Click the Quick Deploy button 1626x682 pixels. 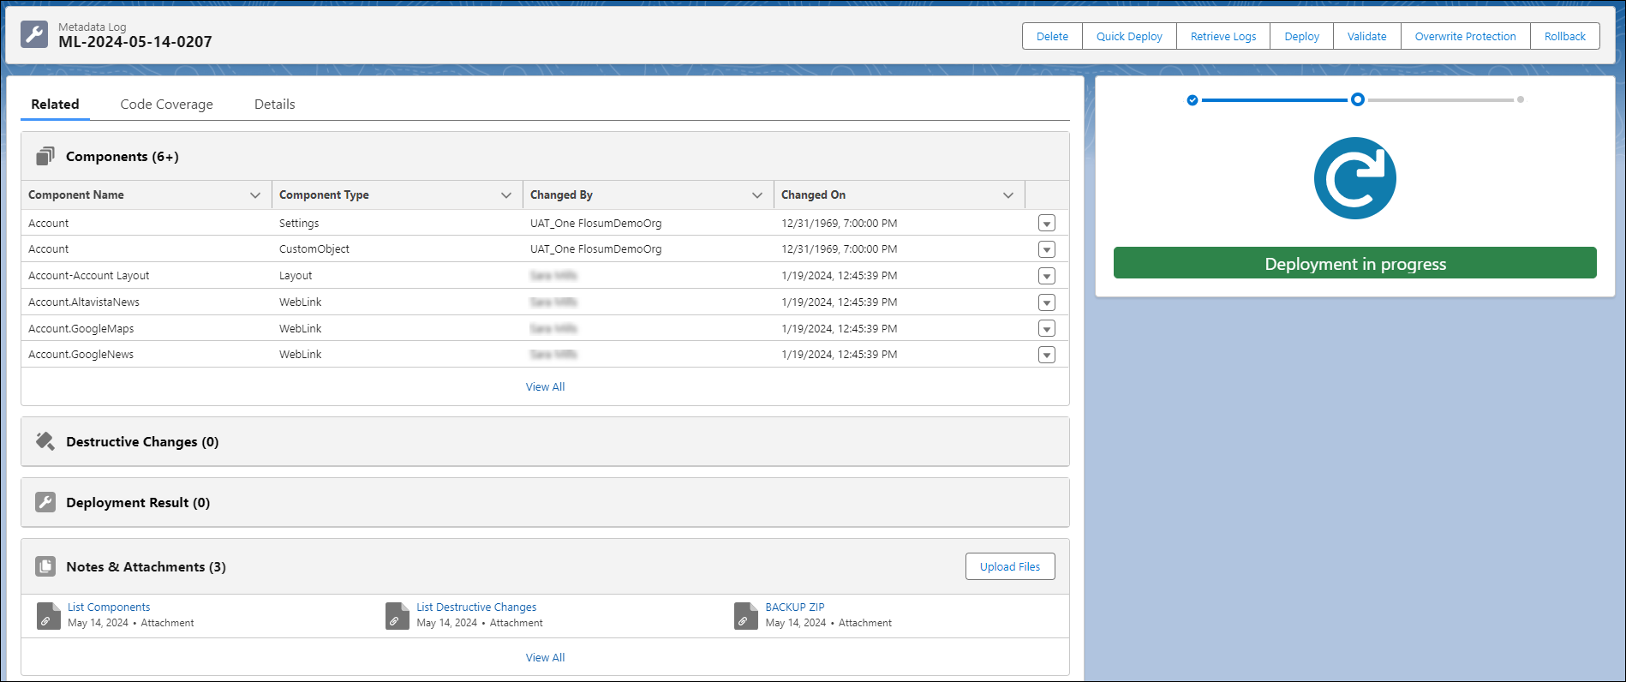pyautogui.click(x=1129, y=36)
